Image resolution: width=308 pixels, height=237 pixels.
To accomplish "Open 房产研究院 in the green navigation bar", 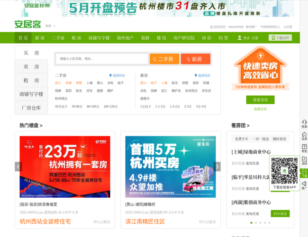I will [183, 38].
